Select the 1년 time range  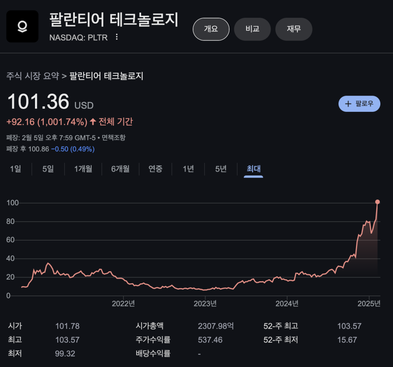click(188, 169)
